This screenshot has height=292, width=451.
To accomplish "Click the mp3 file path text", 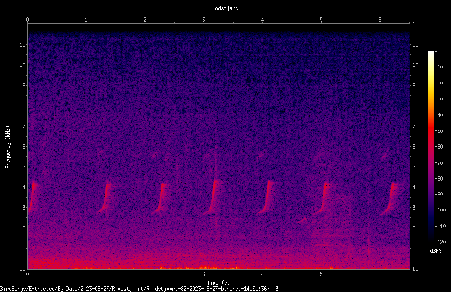I will click(x=139, y=289).
